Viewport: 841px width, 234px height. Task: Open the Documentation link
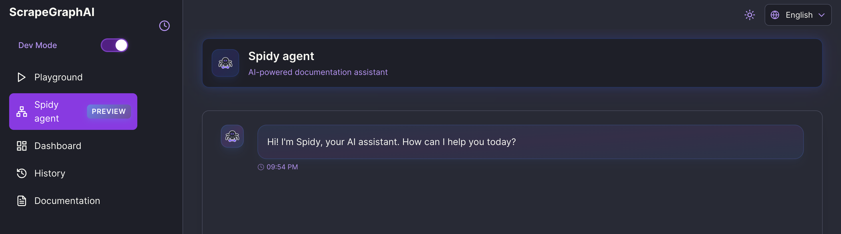pyautogui.click(x=73, y=201)
